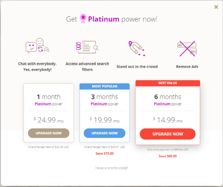Click the '3 months' plan title

(105, 97)
